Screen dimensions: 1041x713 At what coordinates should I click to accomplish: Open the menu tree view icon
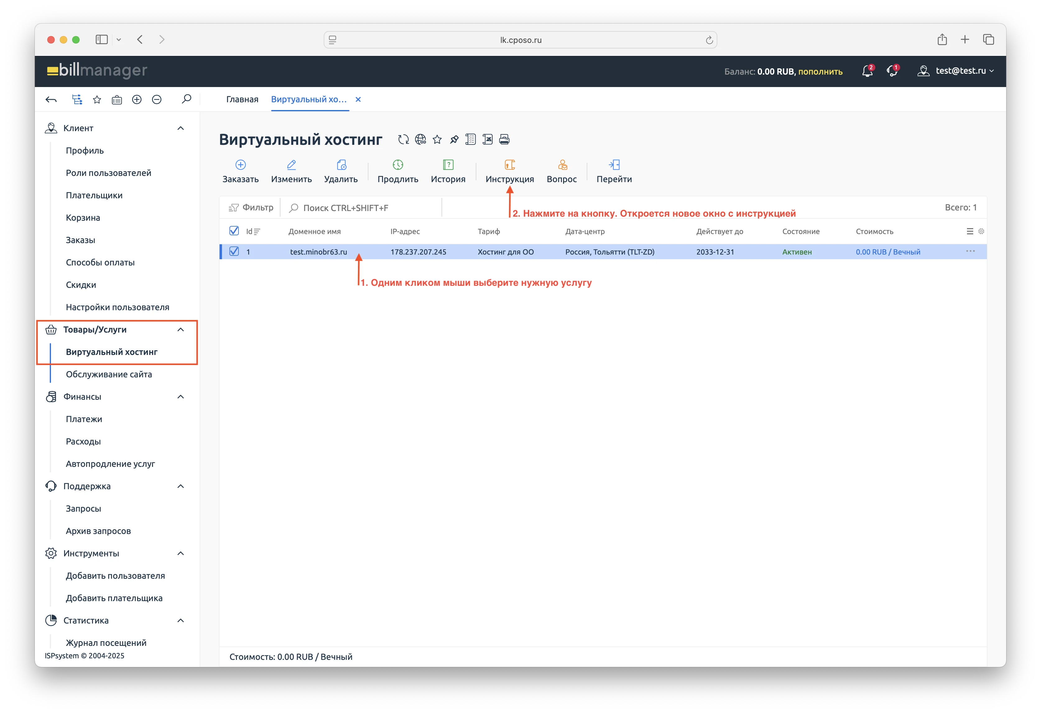[77, 99]
